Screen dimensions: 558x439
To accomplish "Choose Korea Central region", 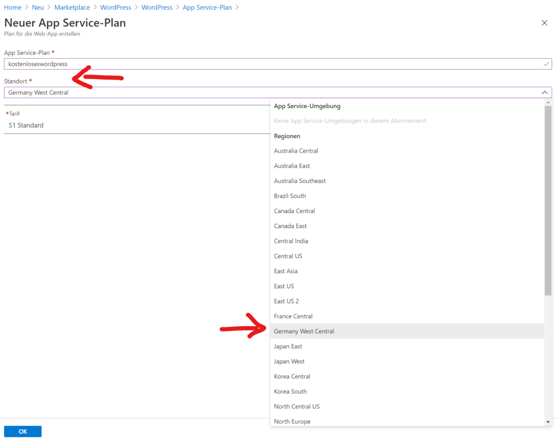I will point(407,376).
